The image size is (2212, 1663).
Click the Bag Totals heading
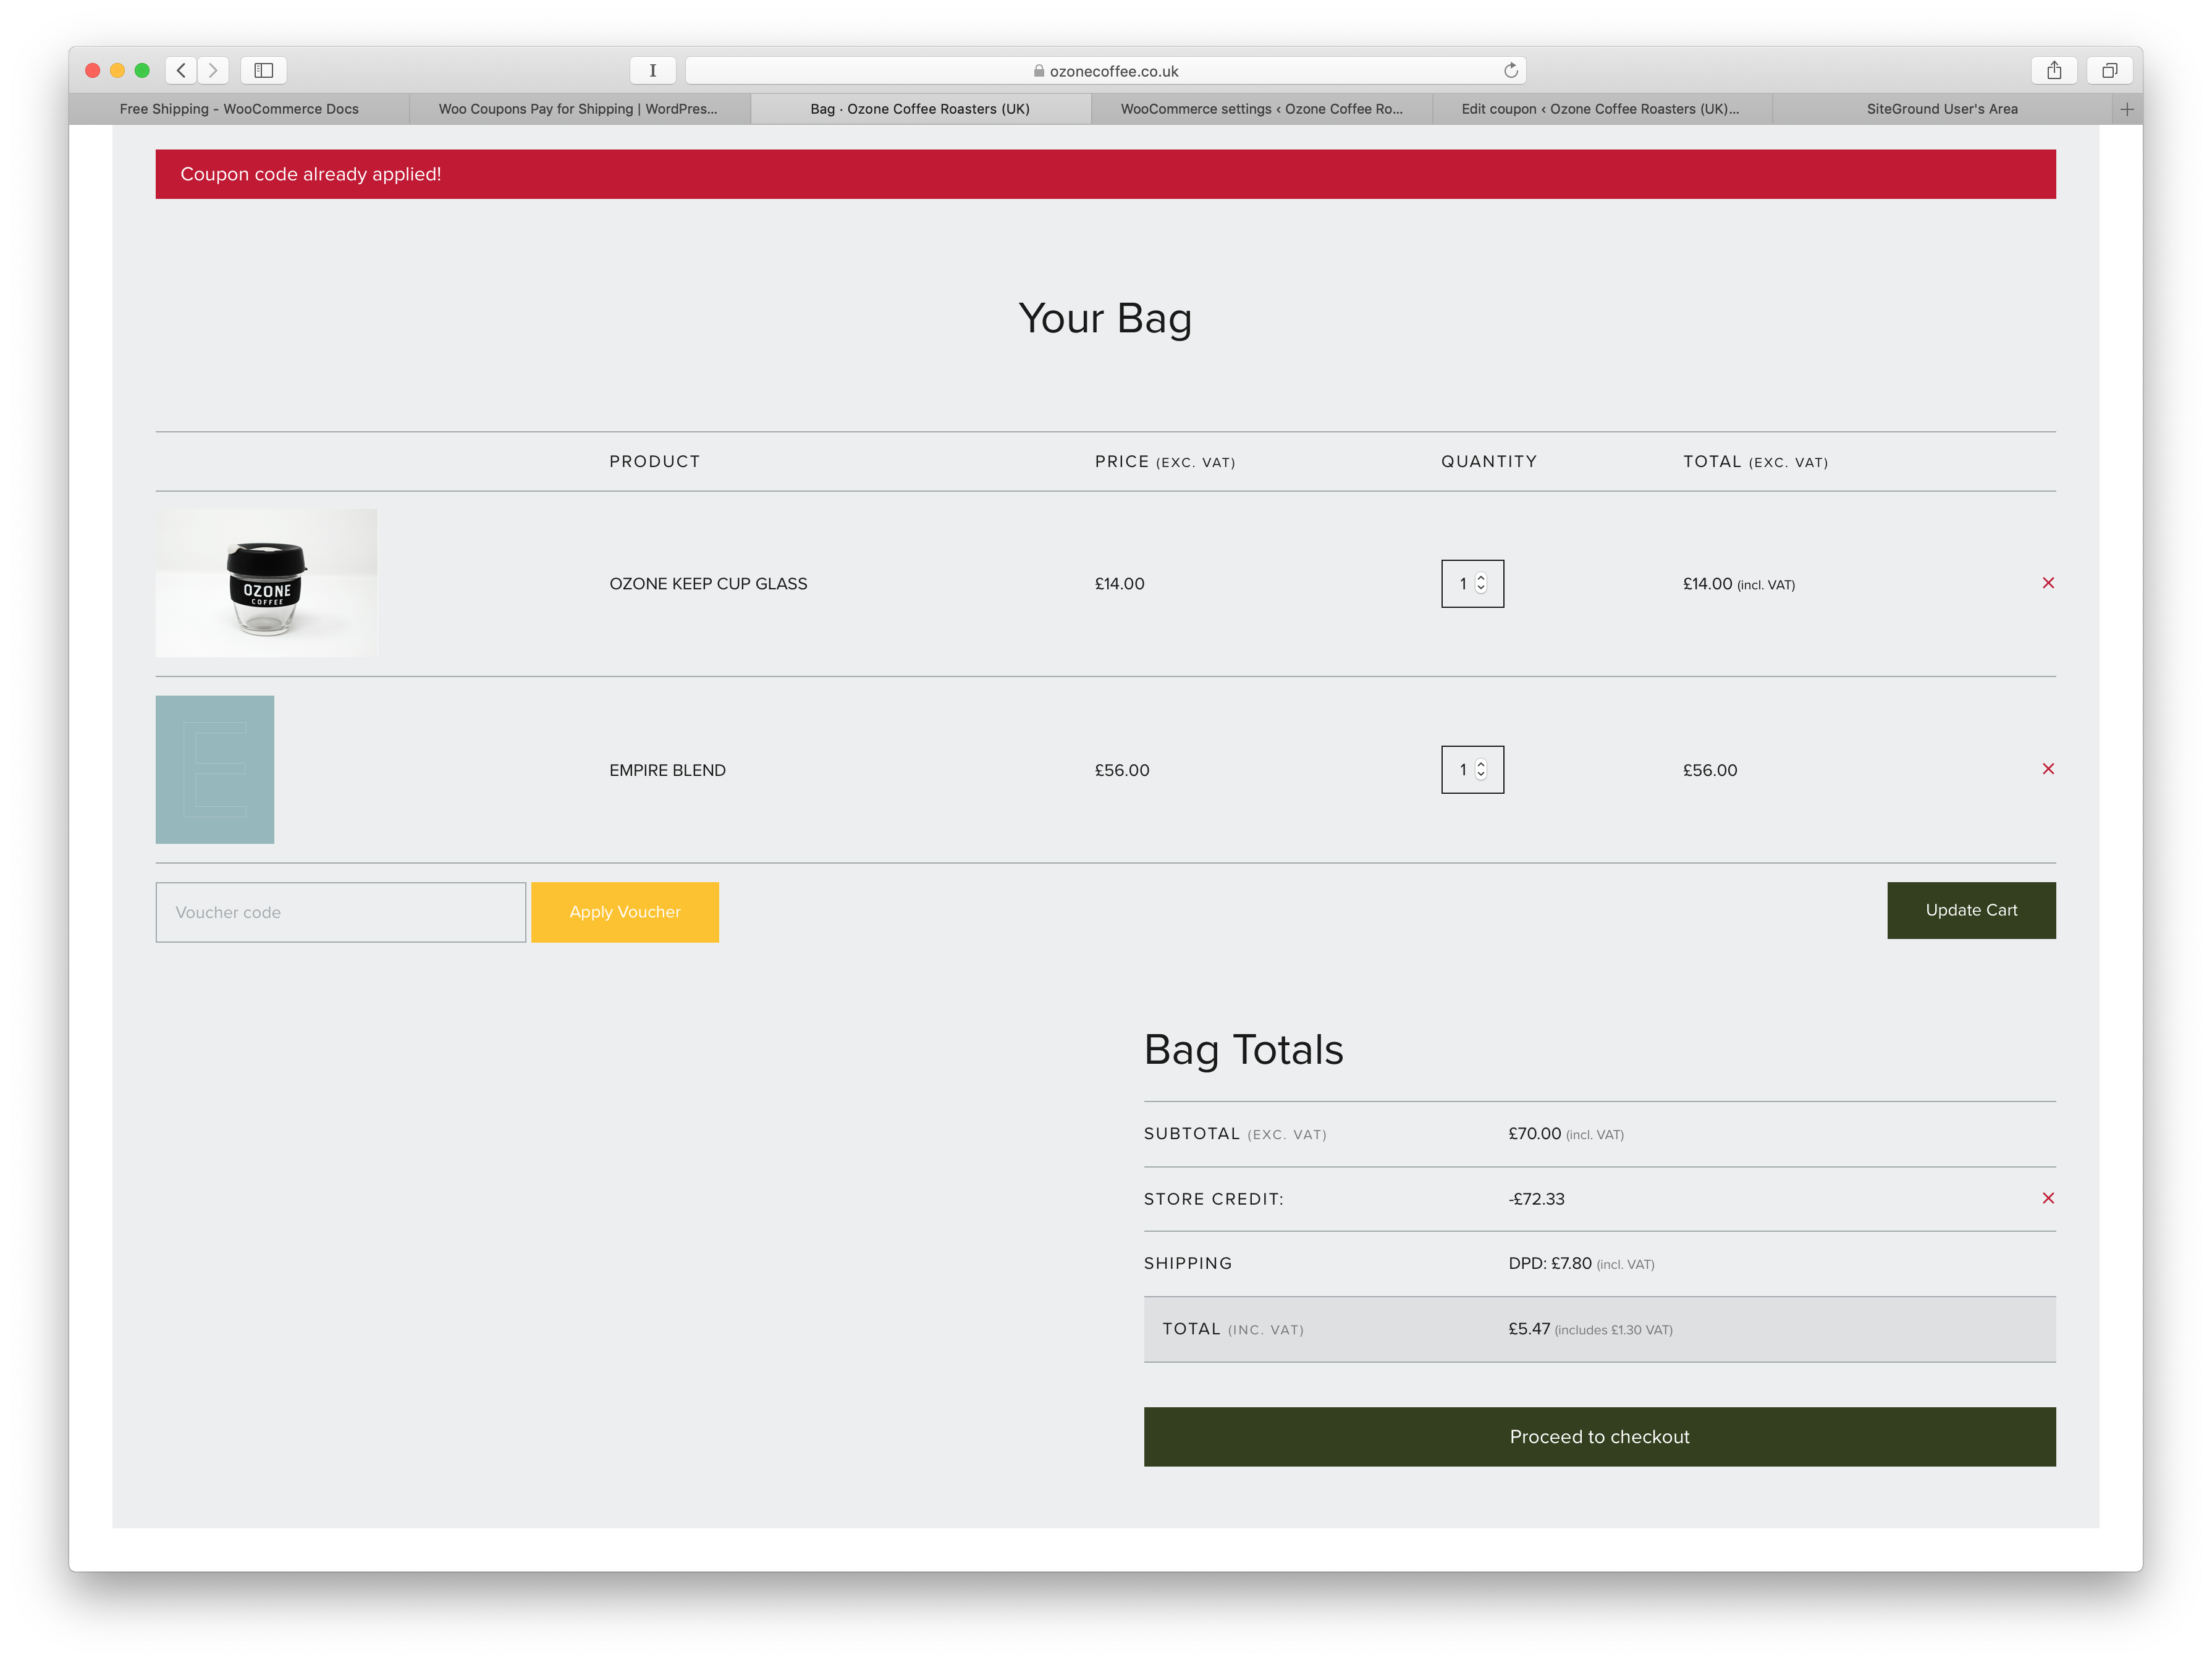[1243, 1050]
